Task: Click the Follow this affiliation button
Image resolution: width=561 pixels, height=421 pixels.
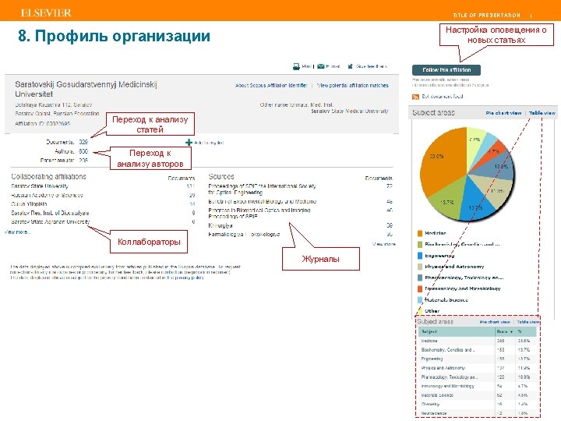Action: 446,70
